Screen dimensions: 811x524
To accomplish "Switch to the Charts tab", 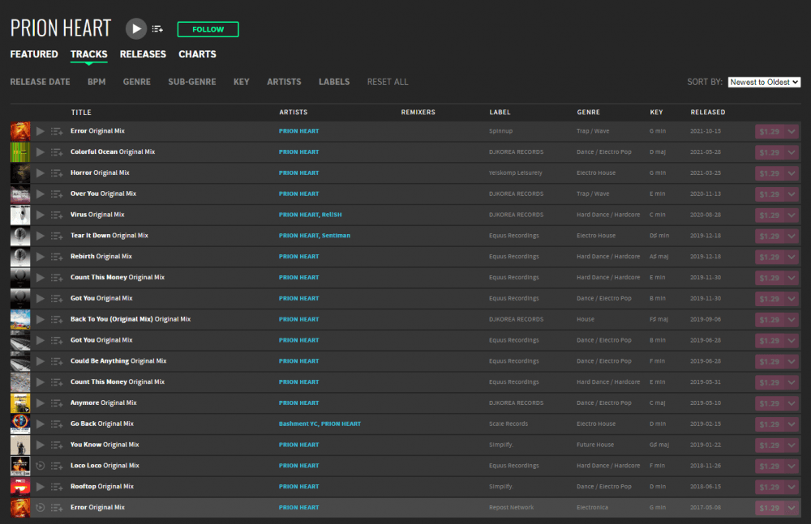I will point(197,54).
